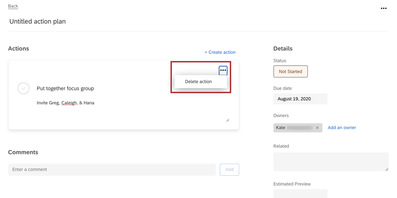Click the Related text area
Viewport: 397px width, 198px height.
click(x=331, y=162)
